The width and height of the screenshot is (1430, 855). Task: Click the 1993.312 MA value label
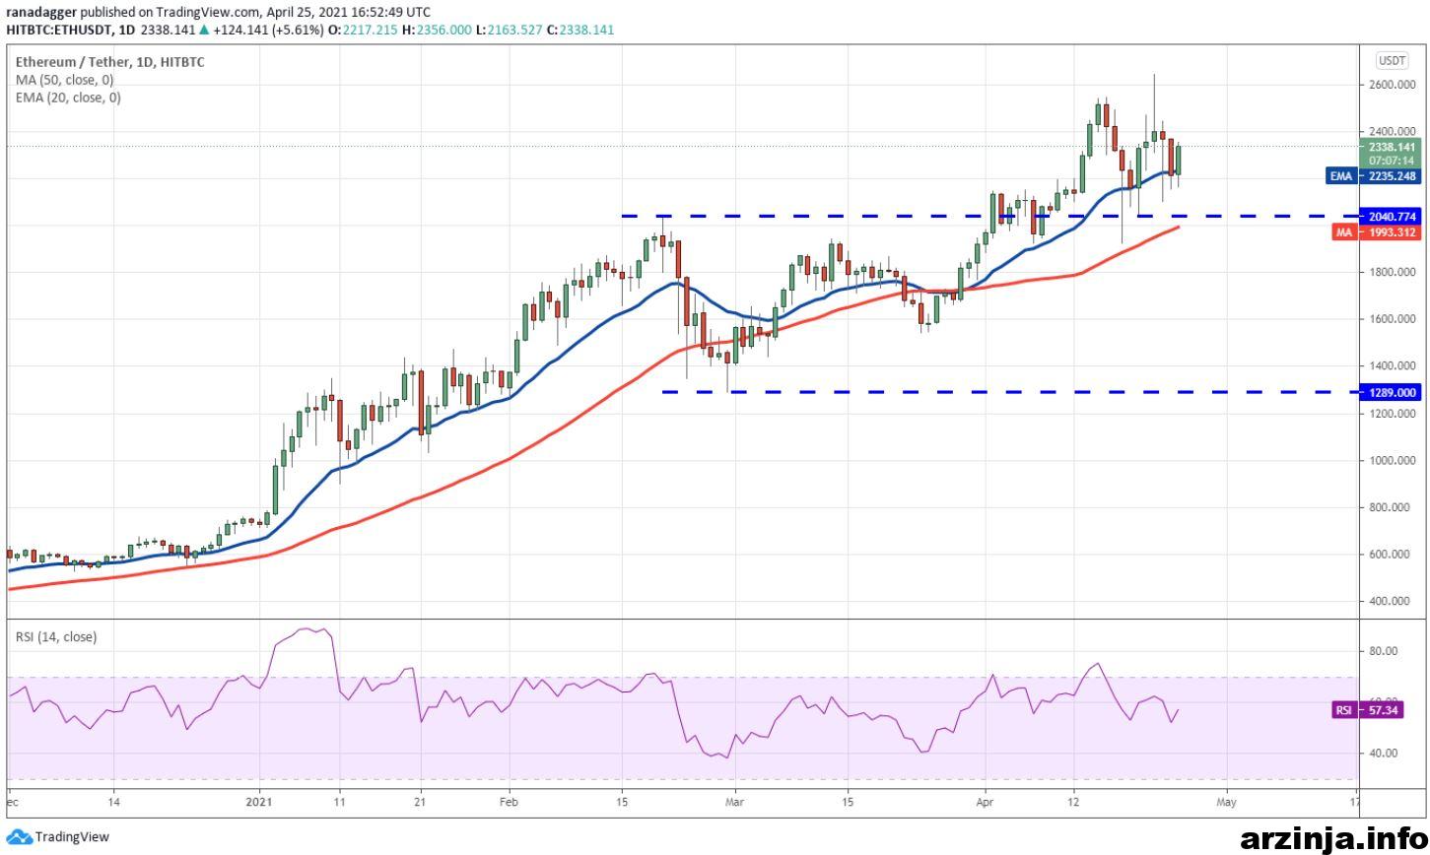pyautogui.click(x=1392, y=232)
